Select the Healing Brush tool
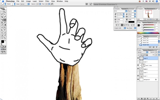Viewport: 160px width, 100px height. pos(2,20)
